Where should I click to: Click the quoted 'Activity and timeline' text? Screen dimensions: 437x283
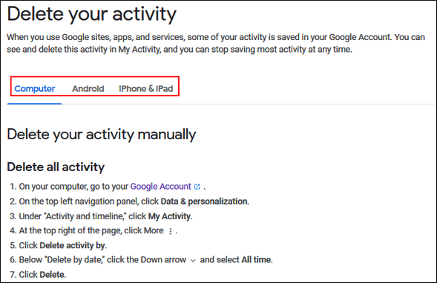click(x=85, y=216)
